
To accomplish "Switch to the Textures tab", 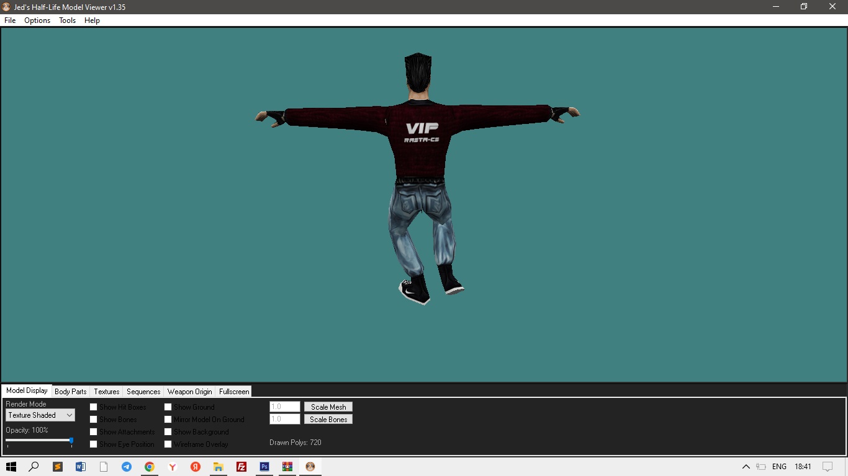I will 107,392.
